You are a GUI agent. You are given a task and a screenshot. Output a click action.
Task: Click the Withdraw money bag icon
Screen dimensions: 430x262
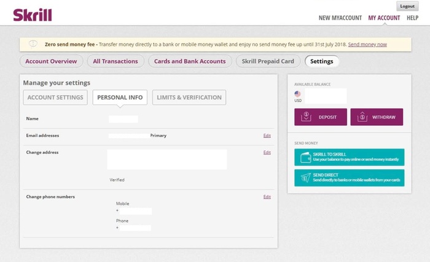(362, 117)
